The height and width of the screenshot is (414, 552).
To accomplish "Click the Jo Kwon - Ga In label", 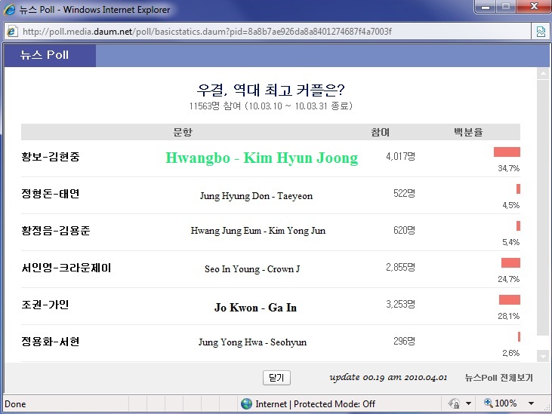I will [x=255, y=308].
